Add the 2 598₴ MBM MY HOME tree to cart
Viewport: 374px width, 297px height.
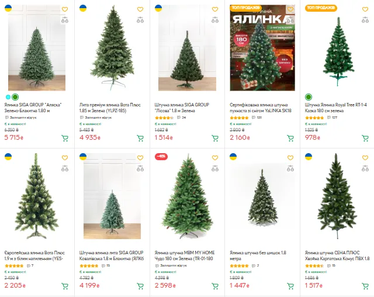point(215,286)
